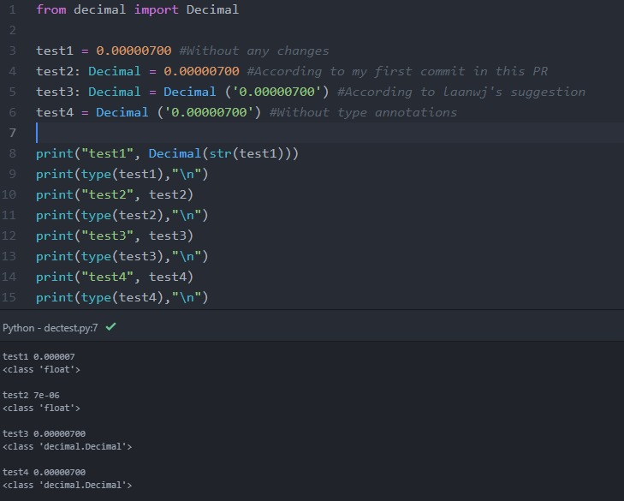Click print("test2", test2) on line 10
Viewport: 624px width, 501px height.
click(115, 194)
